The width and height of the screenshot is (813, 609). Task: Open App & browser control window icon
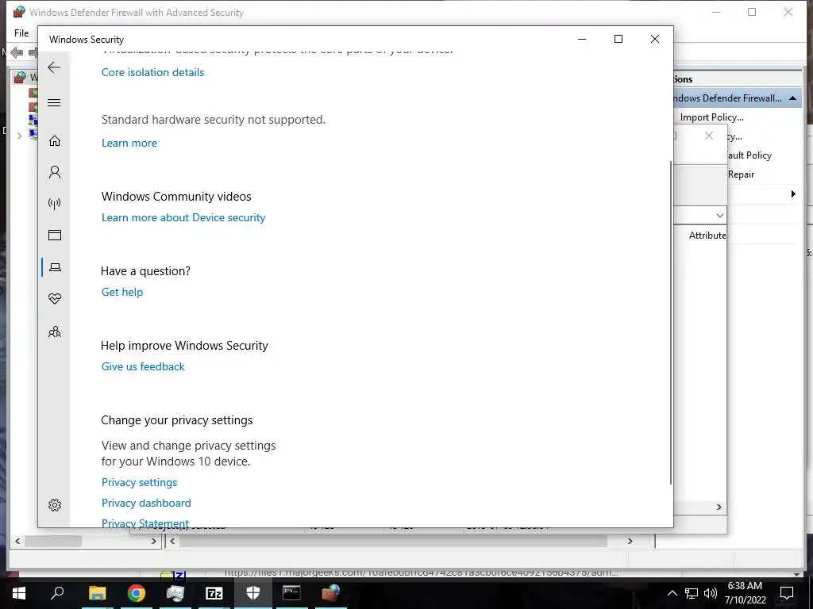pos(55,235)
